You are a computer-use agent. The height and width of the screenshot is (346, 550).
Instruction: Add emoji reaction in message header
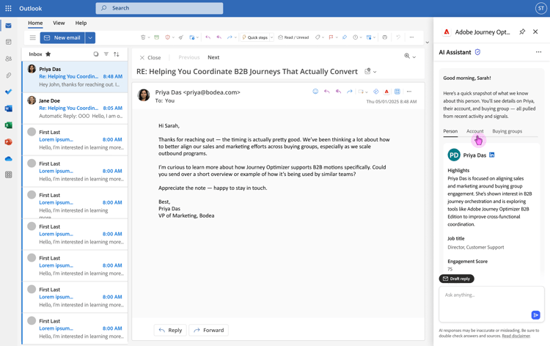315,92
